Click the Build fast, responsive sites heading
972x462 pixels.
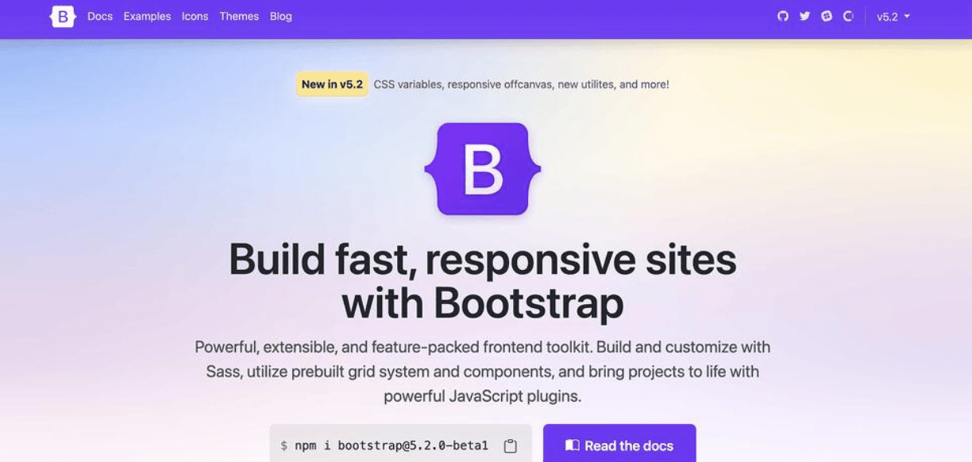pyautogui.click(x=483, y=281)
